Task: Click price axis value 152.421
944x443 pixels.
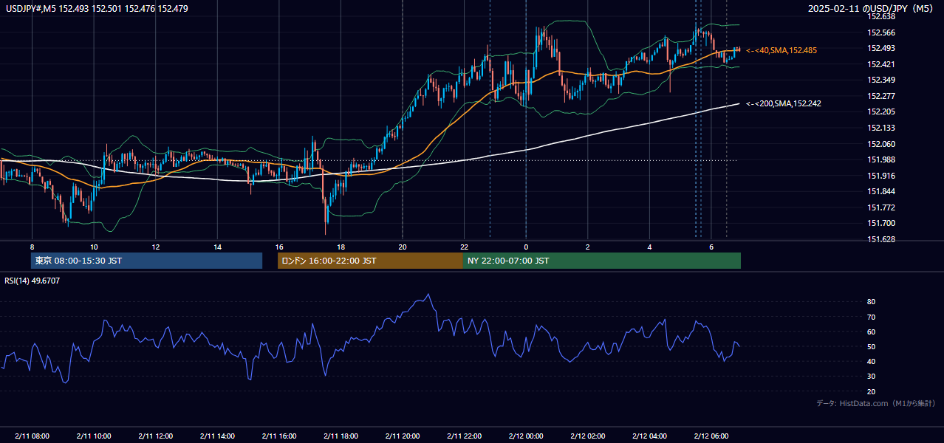Action: (880, 64)
